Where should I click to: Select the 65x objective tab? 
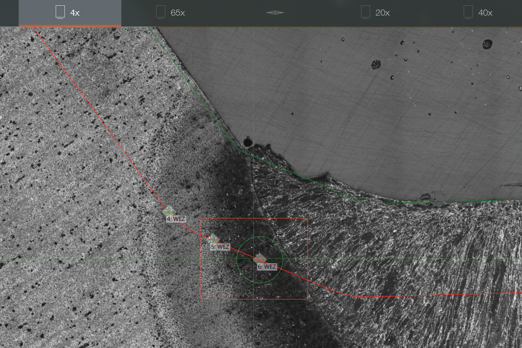pos(171,13)
